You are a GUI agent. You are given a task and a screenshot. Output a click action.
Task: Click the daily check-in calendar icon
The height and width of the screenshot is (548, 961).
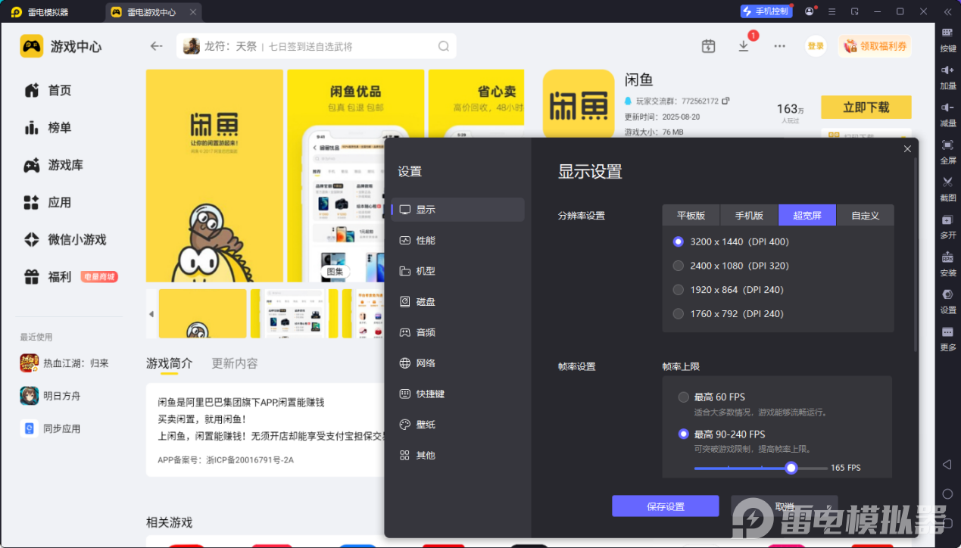pos(708,46)
